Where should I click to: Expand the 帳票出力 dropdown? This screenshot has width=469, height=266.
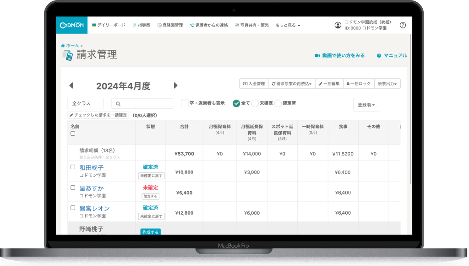(387, 84)
